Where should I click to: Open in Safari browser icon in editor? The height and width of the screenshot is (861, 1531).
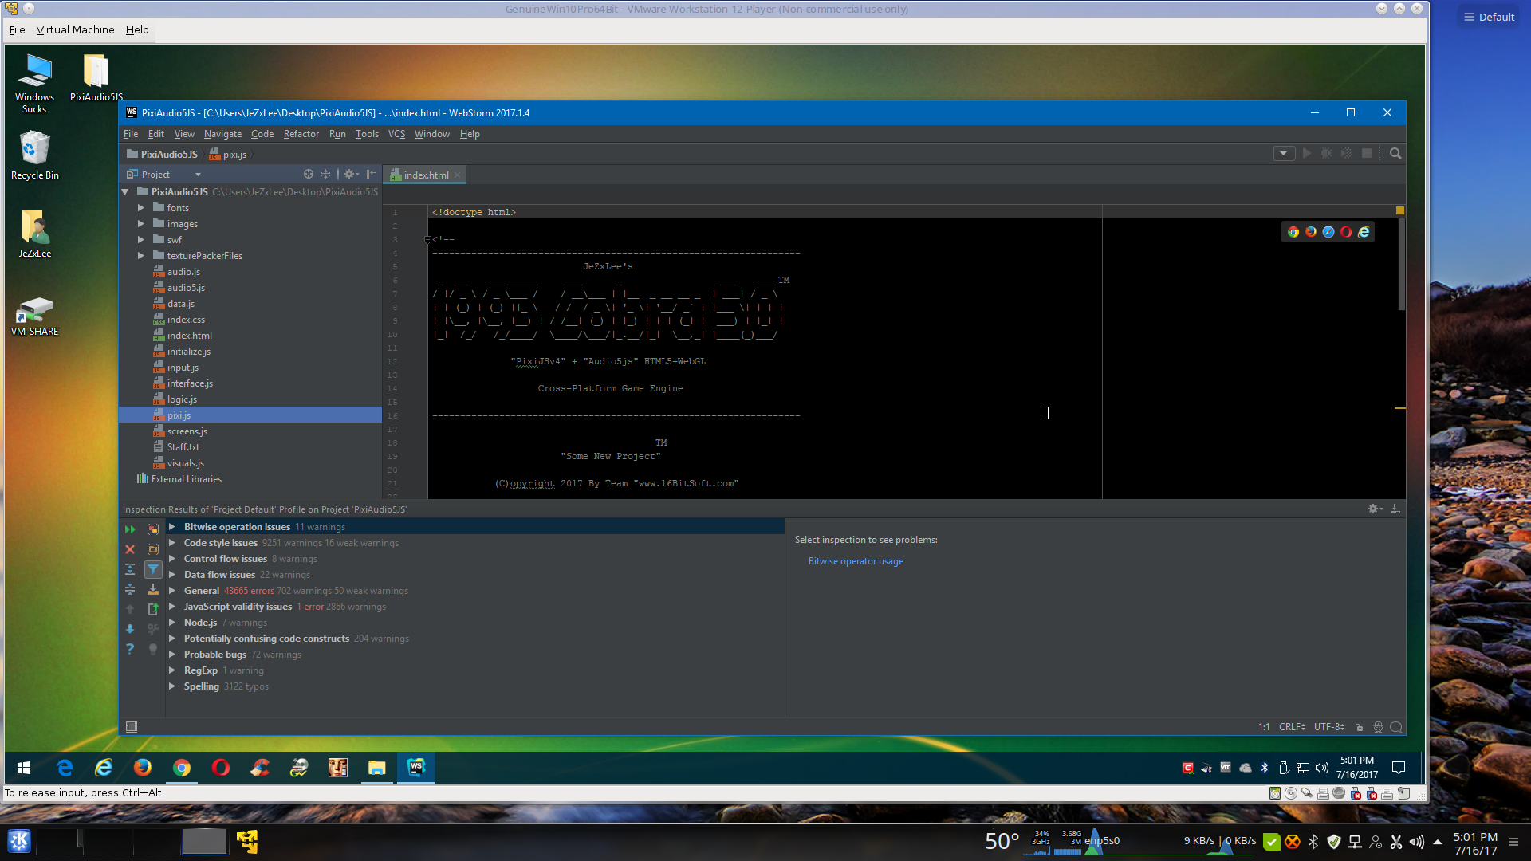pyautogui.click(x=1328, y=232)
